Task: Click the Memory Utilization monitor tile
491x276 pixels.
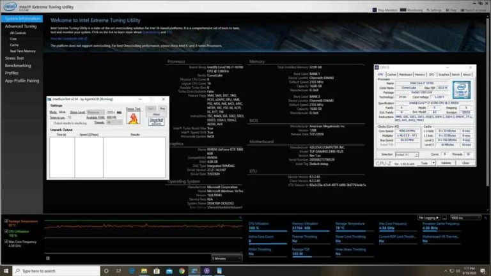Action: [x=311, y=226]
